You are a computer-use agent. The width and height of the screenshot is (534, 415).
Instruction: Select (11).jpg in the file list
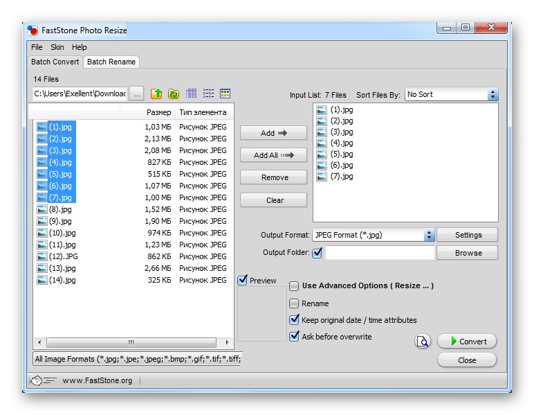[62, 245]
